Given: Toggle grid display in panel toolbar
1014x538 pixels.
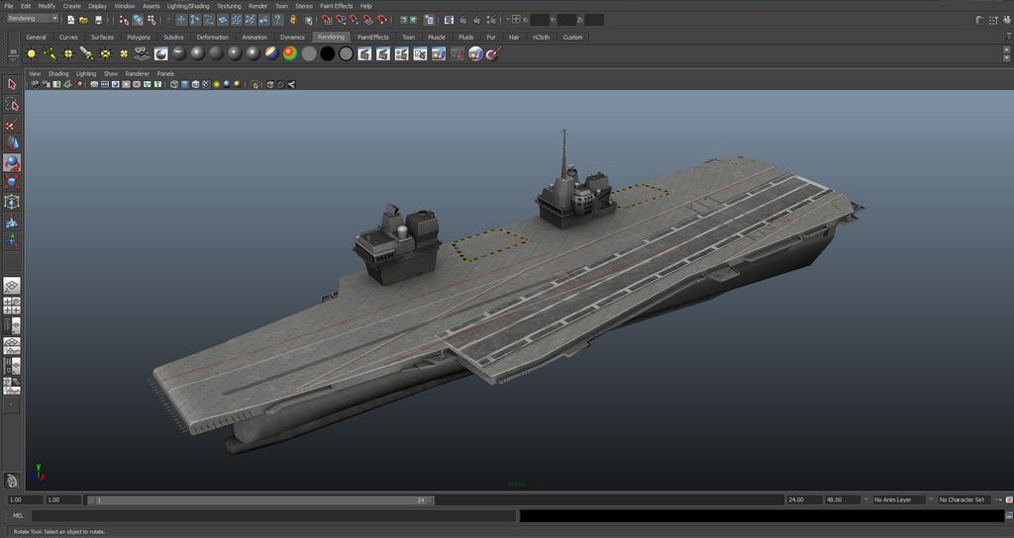Looking at the screenshot, I should 93,85.
